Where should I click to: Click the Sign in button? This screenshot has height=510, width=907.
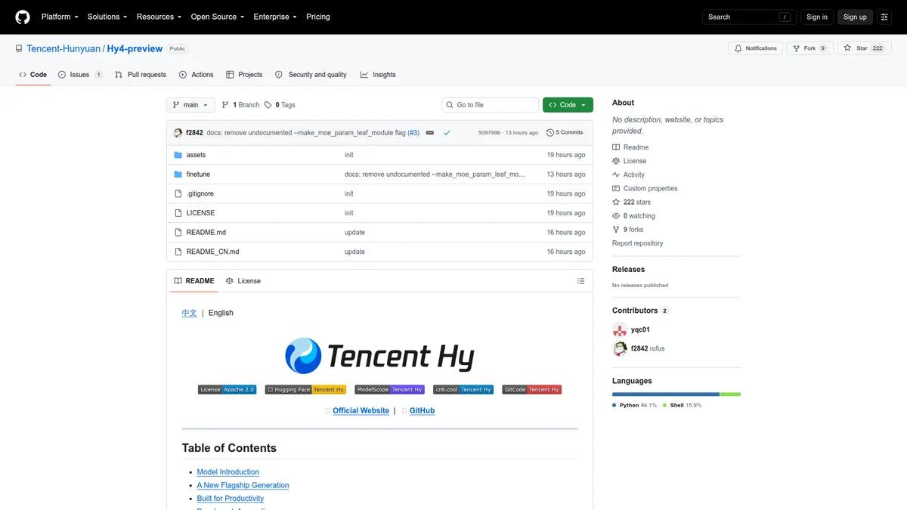(817, 17)
